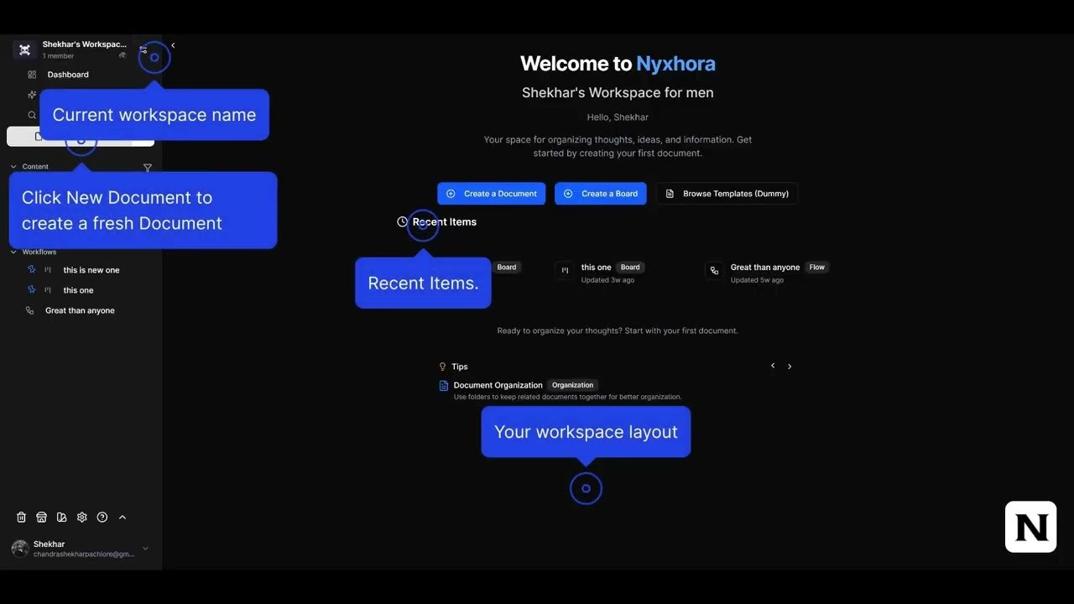
Task: Click the sparkle icon beside 'this is new one'
Action: (x=31, y=269)
